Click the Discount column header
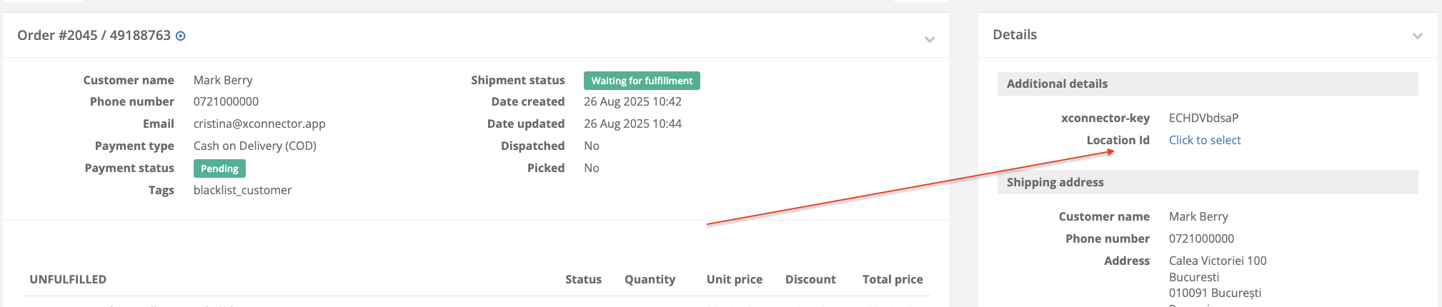This screenshot has width=1442, height=307. coord(810,279)
